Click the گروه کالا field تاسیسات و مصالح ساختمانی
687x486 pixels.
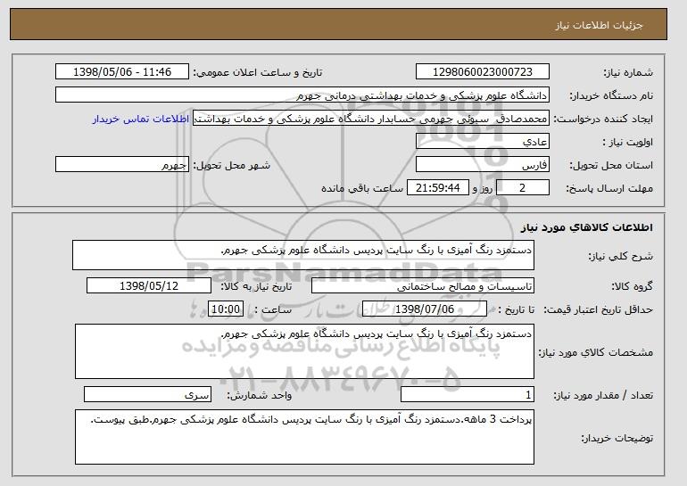click(x=423, y=286)
